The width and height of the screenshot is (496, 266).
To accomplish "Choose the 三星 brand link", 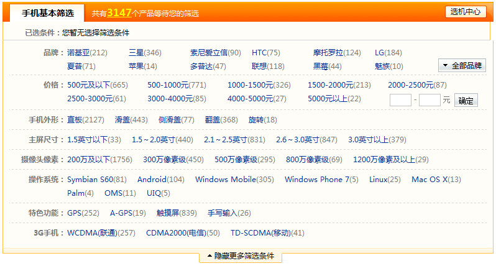I will tap(136, 53).
